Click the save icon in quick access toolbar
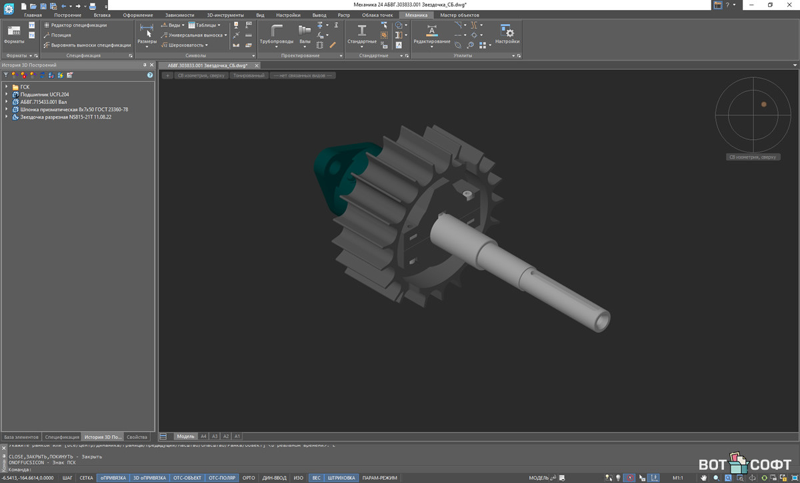This screenshot has width=800, height=483. point(44,5)
